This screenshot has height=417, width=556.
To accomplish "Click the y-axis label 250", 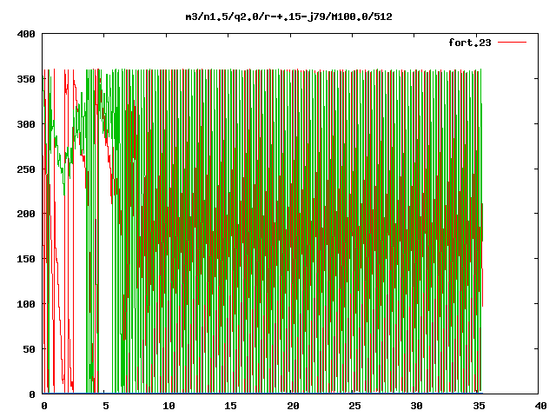I will [x=26, y=169].
